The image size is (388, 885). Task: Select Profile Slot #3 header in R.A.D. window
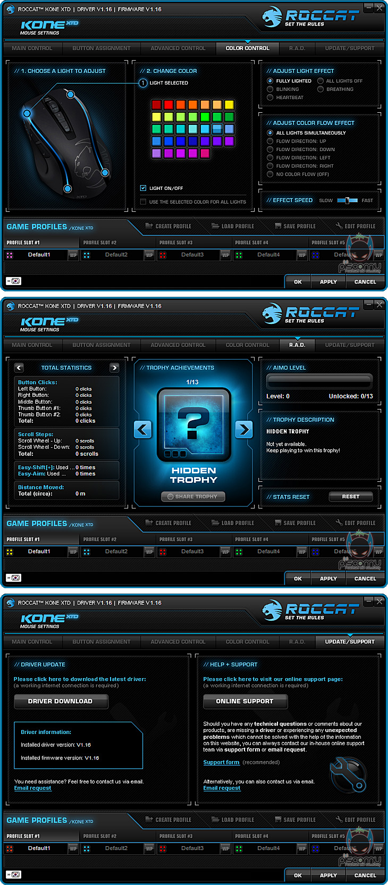click(x=194, y=539)
